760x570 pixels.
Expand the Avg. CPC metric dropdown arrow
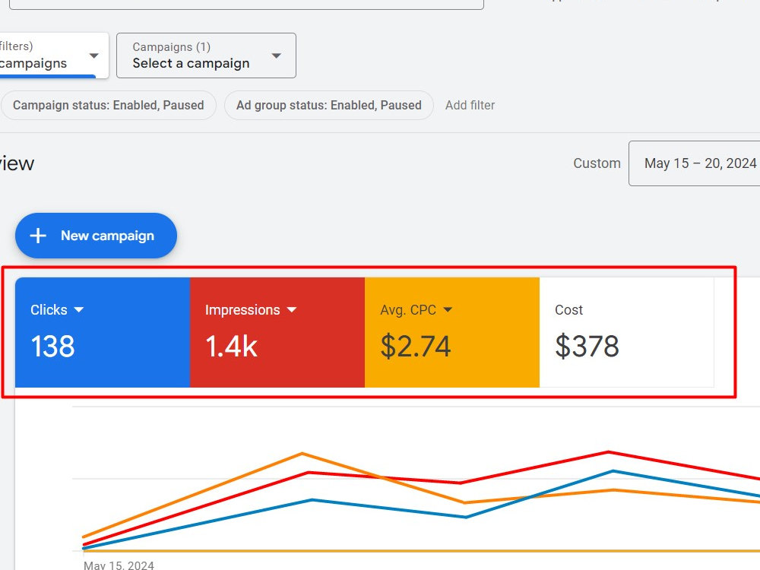[448, 310]
